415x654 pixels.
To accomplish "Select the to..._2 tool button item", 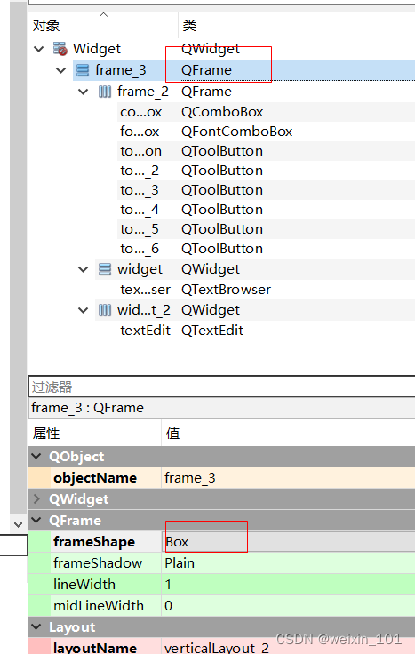I will point(140,171).
